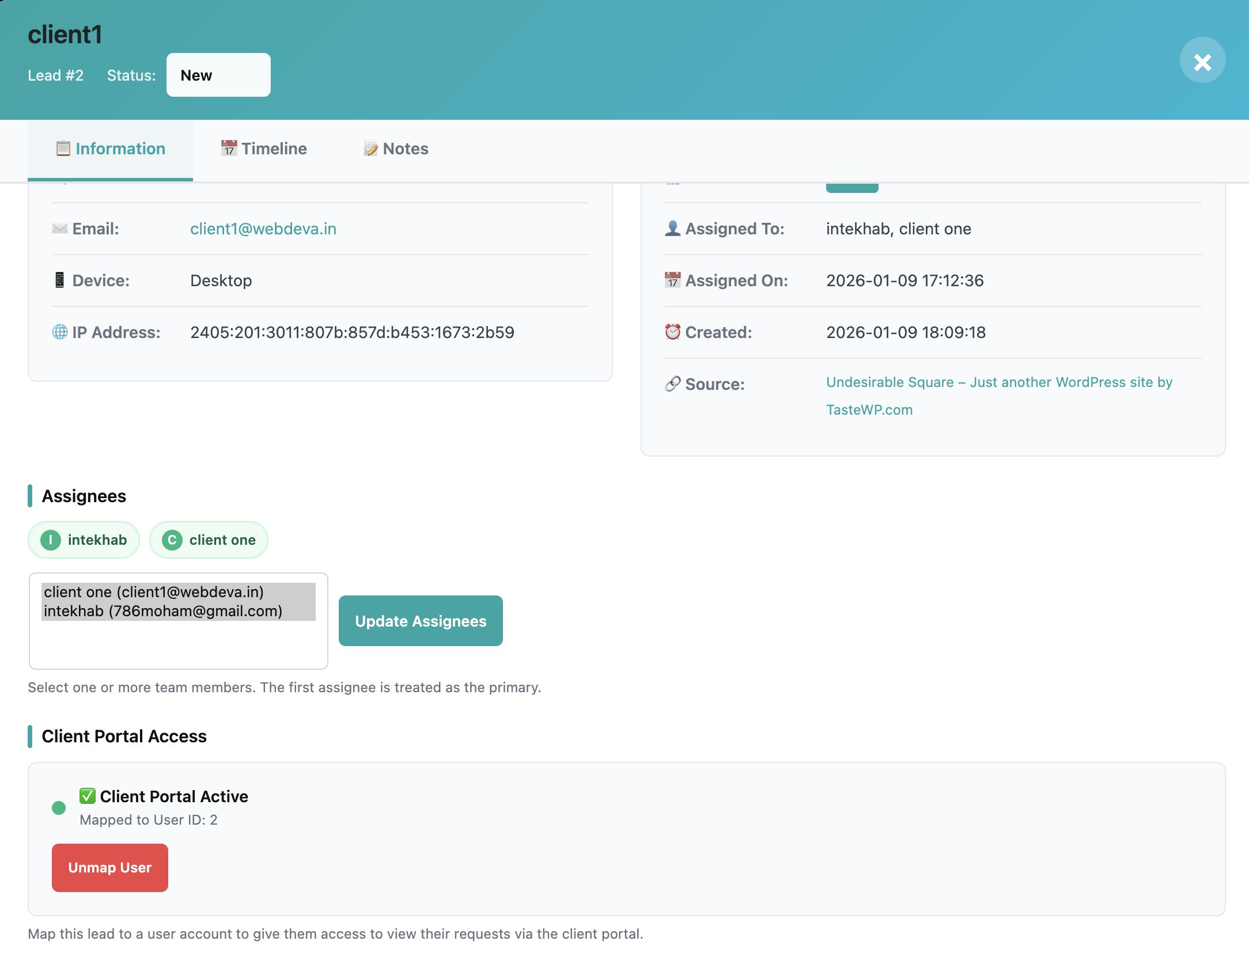The image size is (1249, 979).
Task: Click the phone icon beside Device
Action: click(59, 280)
